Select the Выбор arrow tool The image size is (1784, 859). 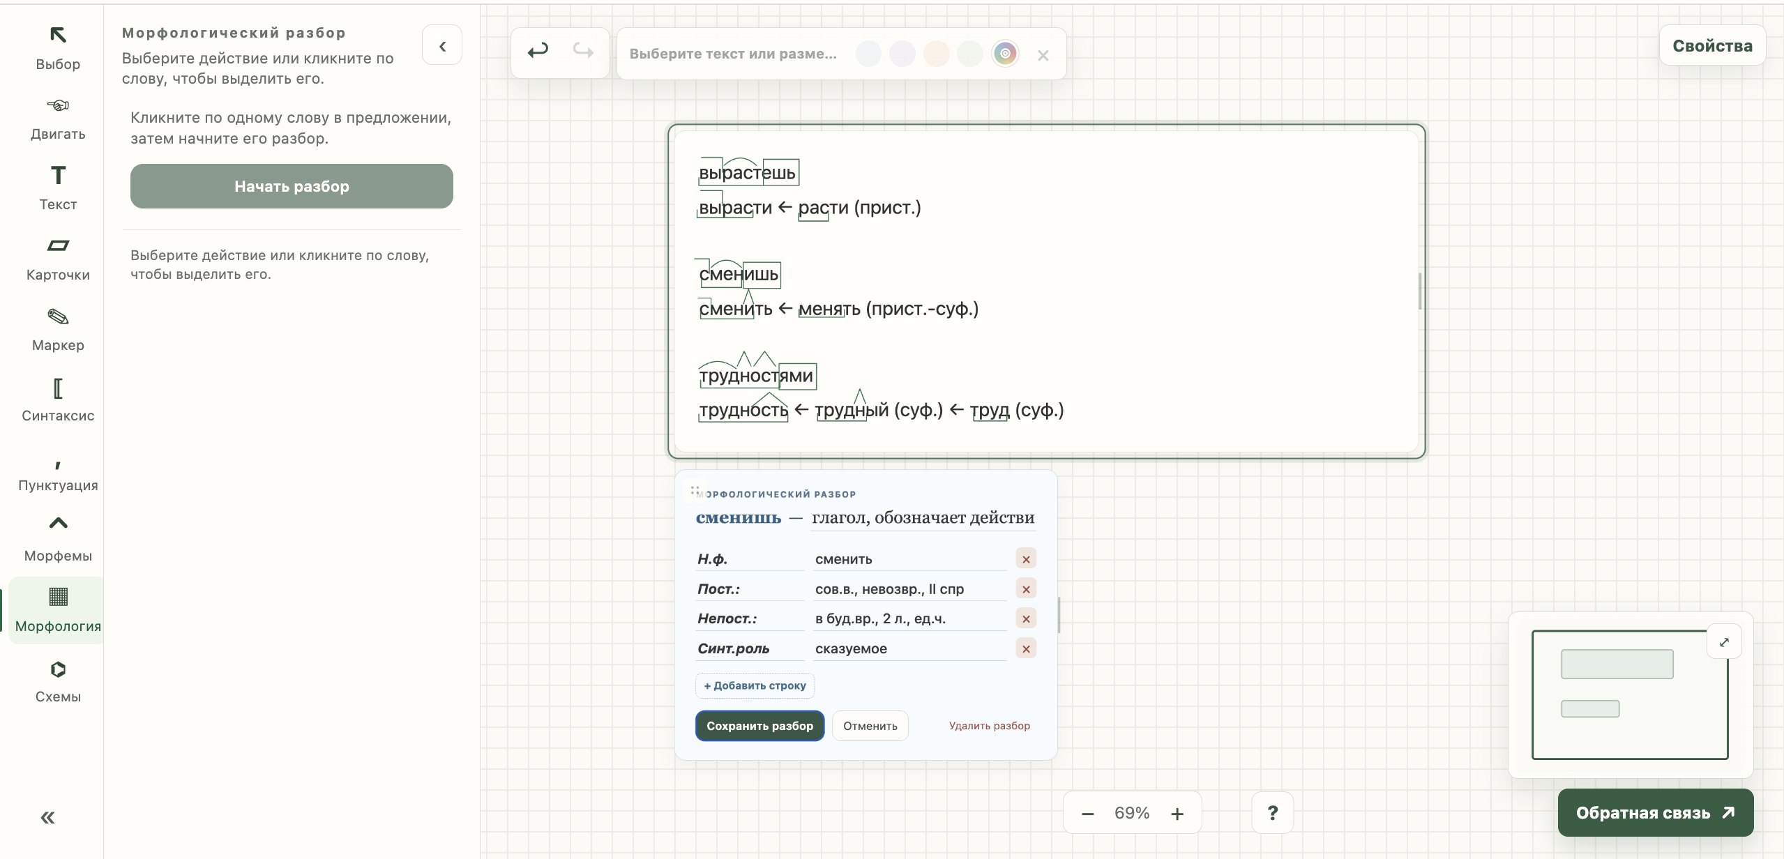point(58,48)
